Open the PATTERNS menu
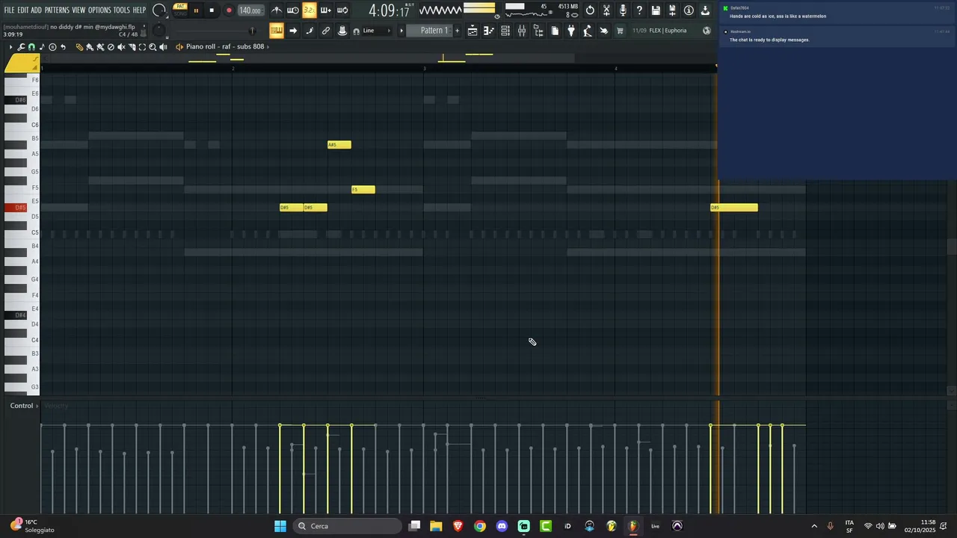957x538 pixels. click(x=57, y=10)
